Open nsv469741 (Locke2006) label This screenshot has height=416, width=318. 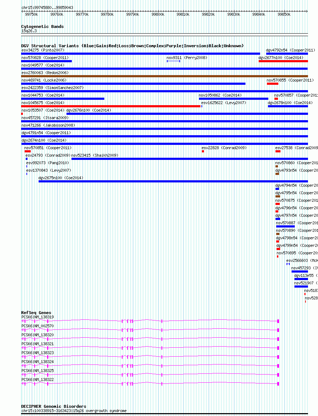[44, 80]
